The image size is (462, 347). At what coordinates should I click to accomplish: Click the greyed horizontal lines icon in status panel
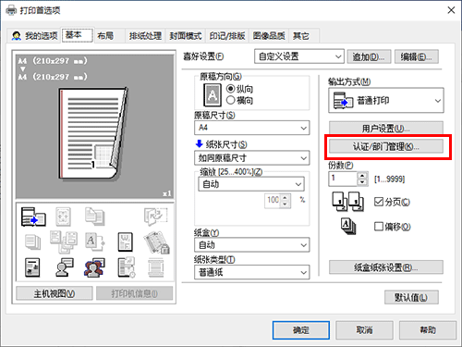[x=156, y=267]
